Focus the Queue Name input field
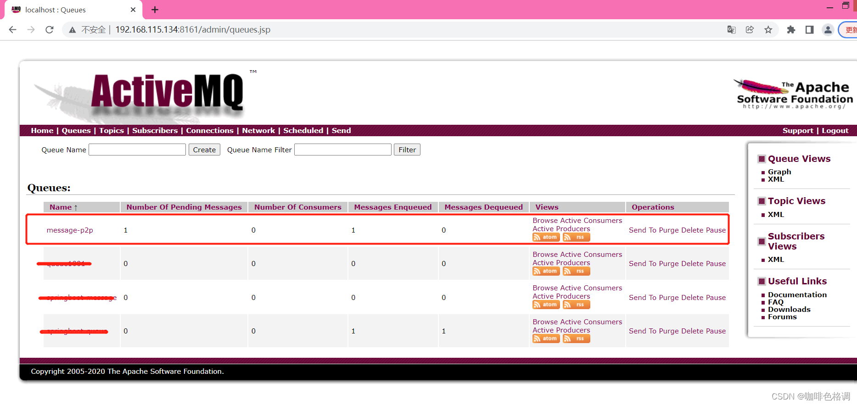 (x=137, y=150)
